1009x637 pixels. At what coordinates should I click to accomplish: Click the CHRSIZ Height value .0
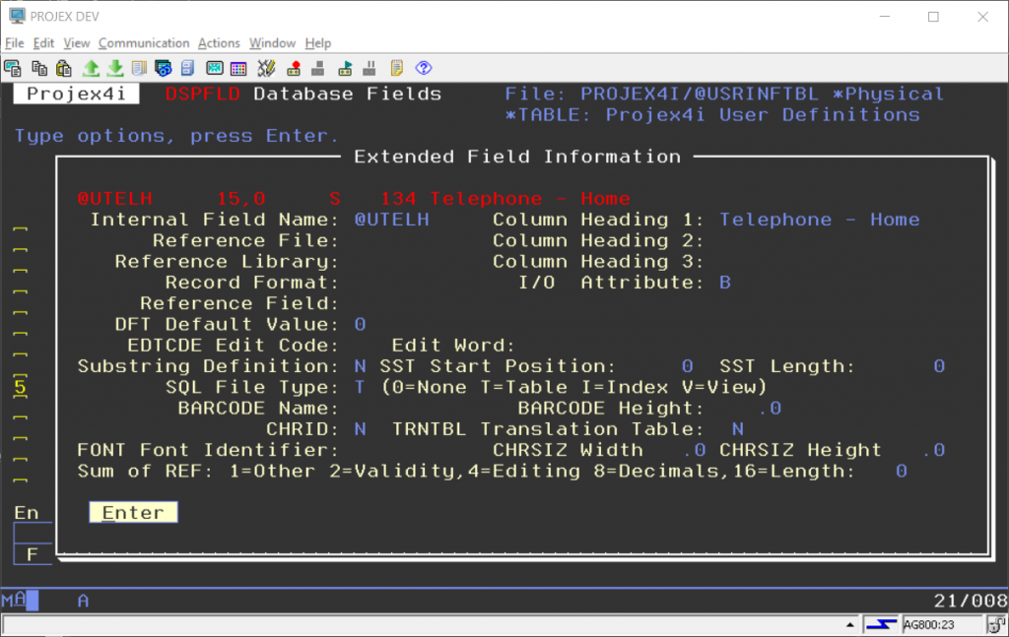933,451
